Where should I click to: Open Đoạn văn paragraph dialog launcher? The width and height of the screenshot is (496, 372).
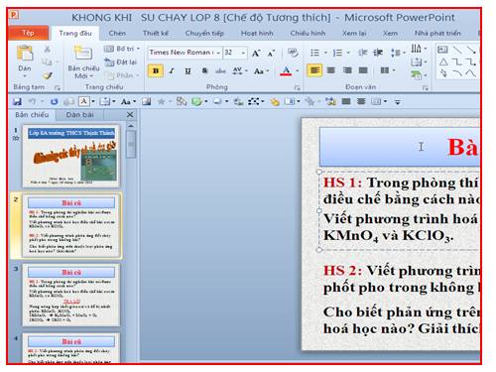[425, 87]
